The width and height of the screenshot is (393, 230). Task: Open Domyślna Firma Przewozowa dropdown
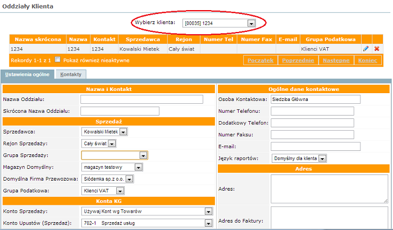(x=108, y=179)
